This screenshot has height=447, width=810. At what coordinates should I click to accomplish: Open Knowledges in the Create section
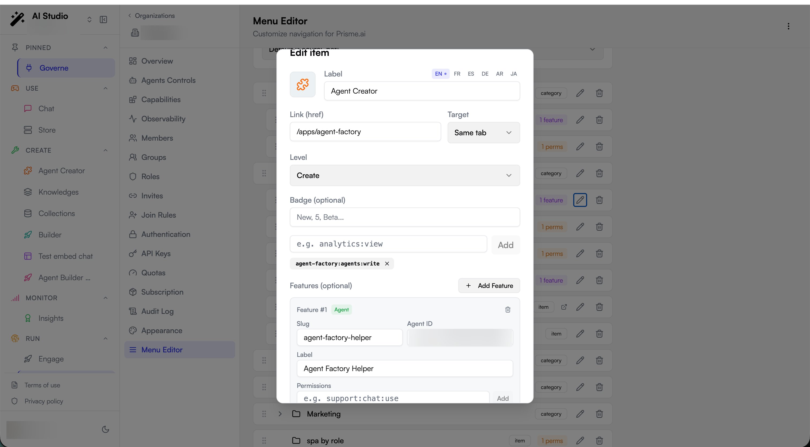point(58,192)
